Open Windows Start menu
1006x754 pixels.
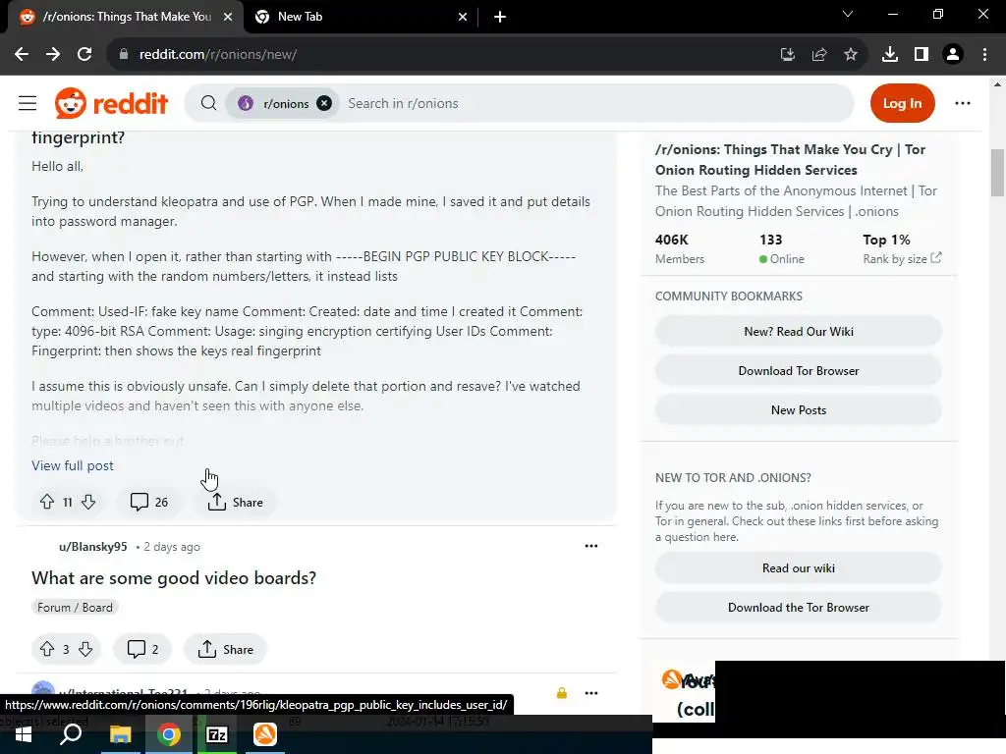24,734
